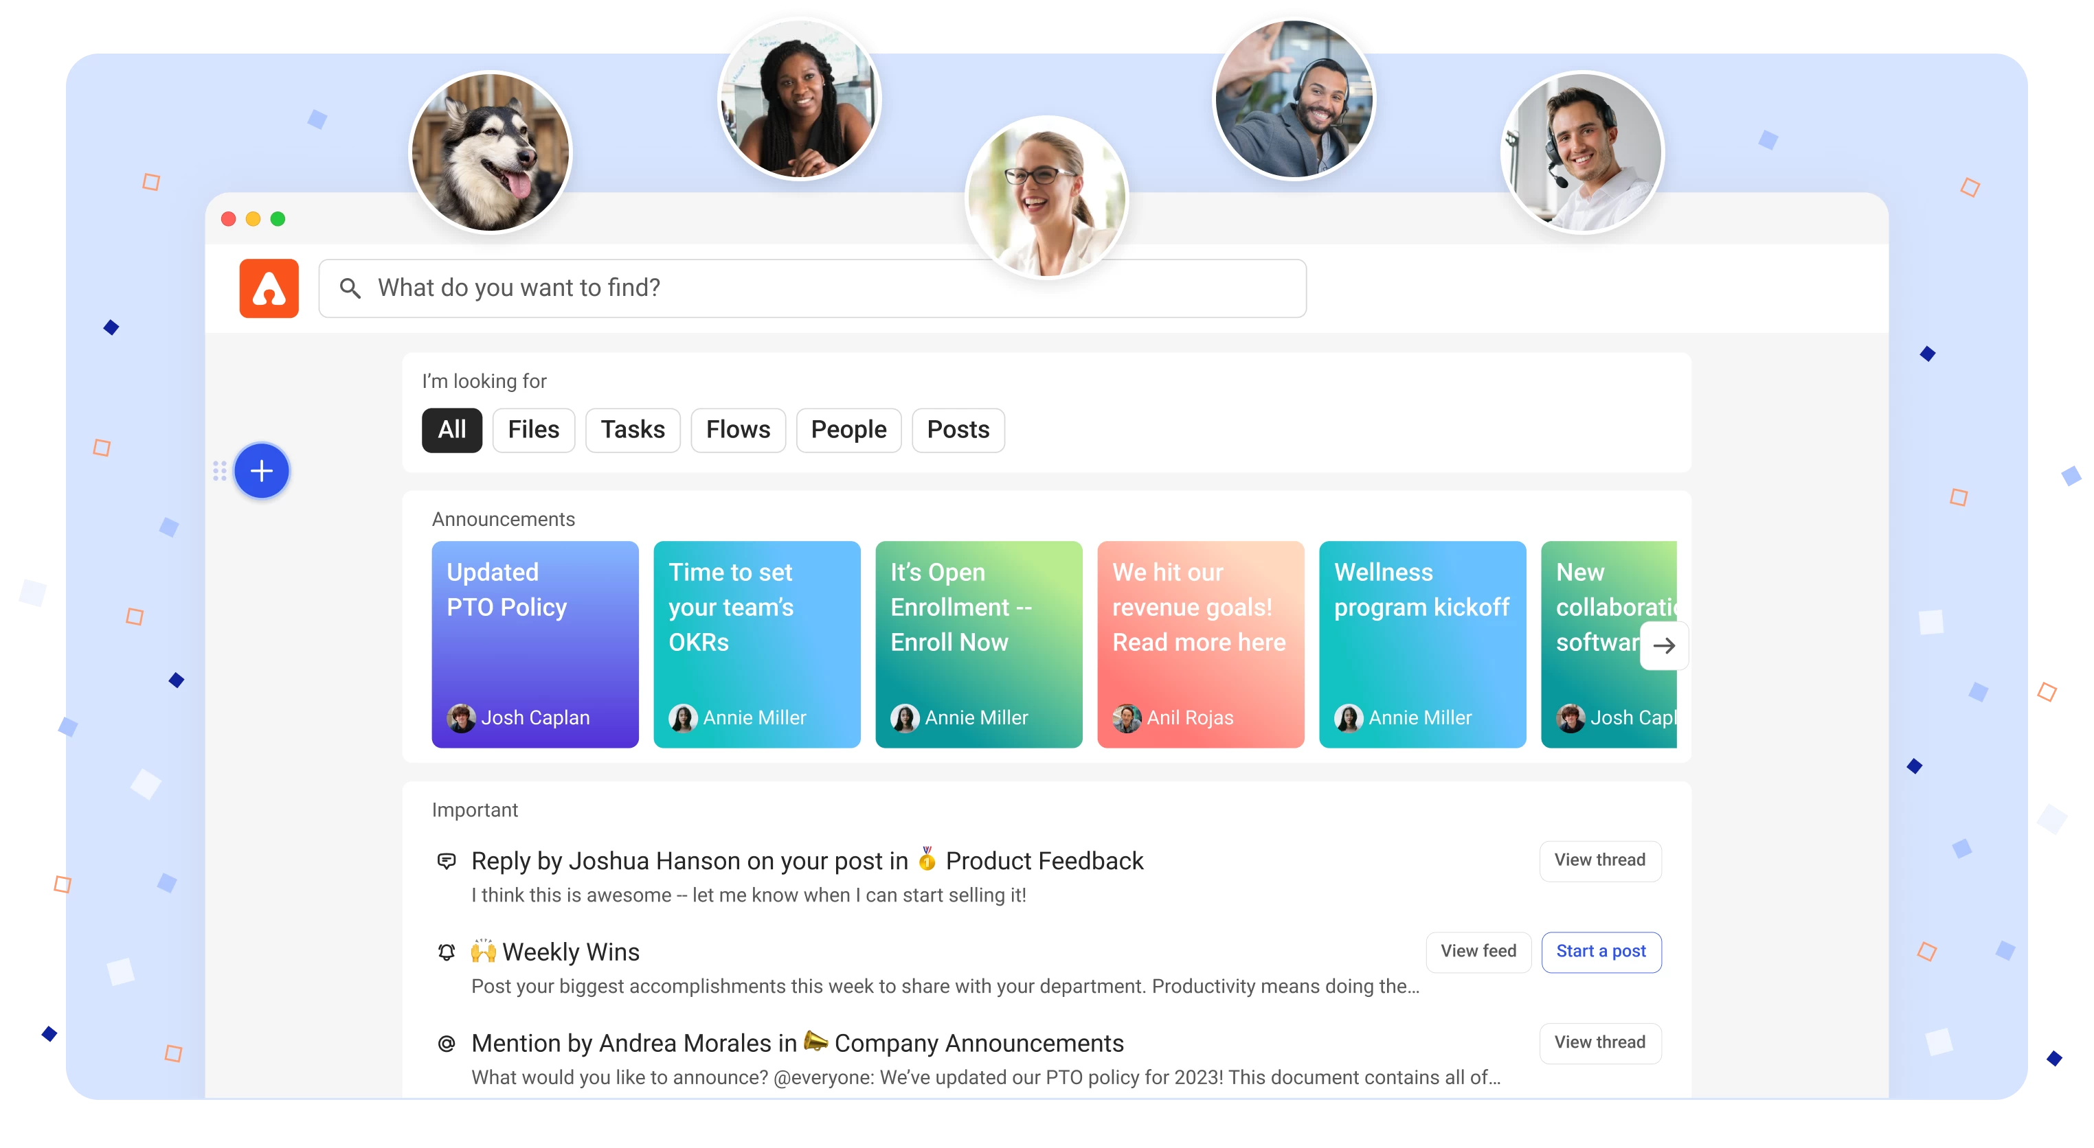
Task: Click View thread on Product Feedback reply
Action: 1599,860
